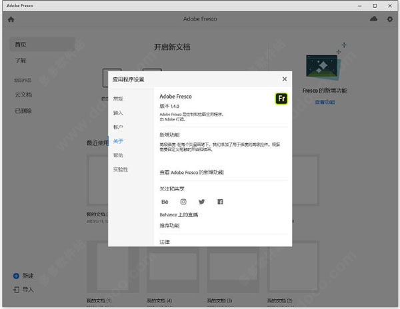400x309 pixels.
Task: Open cloud sync status icon
Action: [373, 19]
